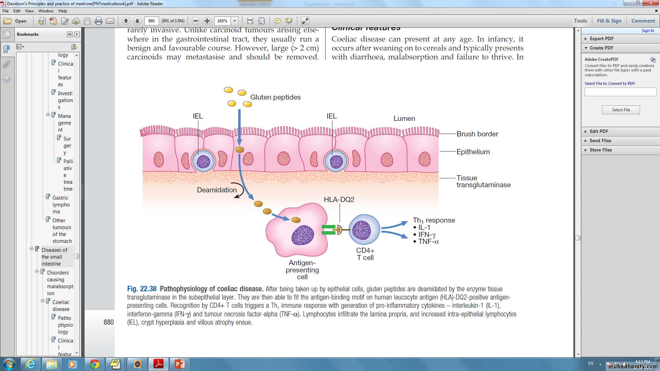660x371 pixels.
Task: Open the Layers panel icon
Action: tap(6, 79)
